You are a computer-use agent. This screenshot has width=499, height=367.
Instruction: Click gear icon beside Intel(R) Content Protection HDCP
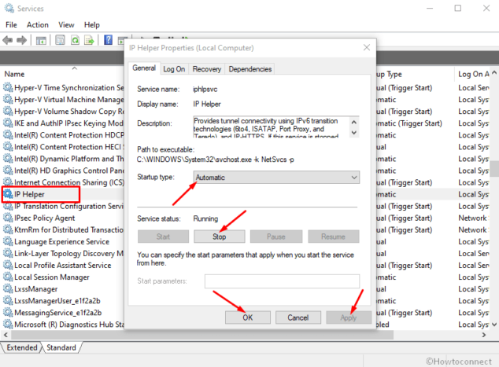tap(8, 135)
